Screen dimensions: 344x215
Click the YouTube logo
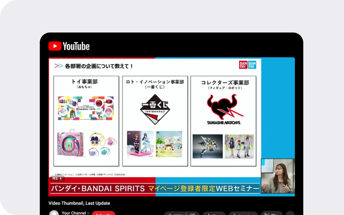69,46
